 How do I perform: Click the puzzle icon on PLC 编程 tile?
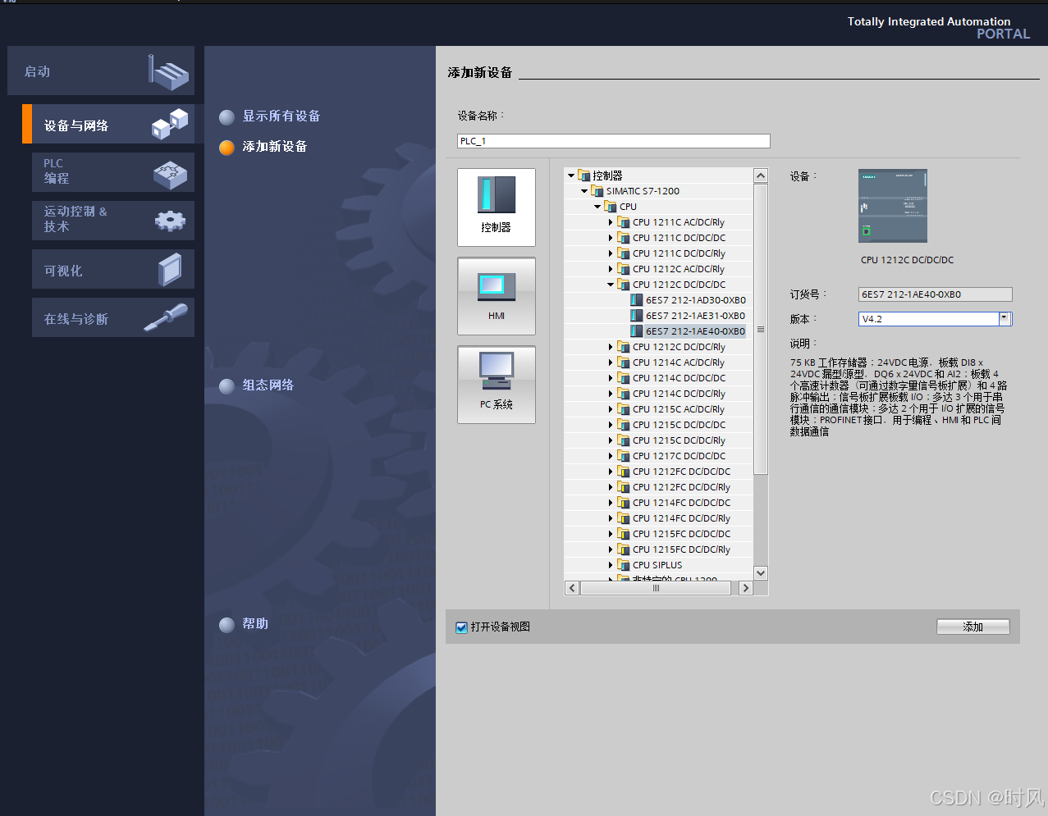coord(170,173)
